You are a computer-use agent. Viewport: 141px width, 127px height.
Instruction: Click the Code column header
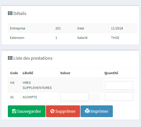(14, 73)
